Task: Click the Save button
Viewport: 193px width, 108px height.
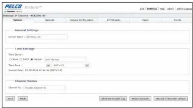Action: 10,99
